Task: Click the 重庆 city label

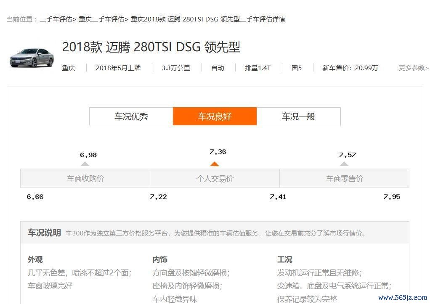Action: (x=68, y=68)
